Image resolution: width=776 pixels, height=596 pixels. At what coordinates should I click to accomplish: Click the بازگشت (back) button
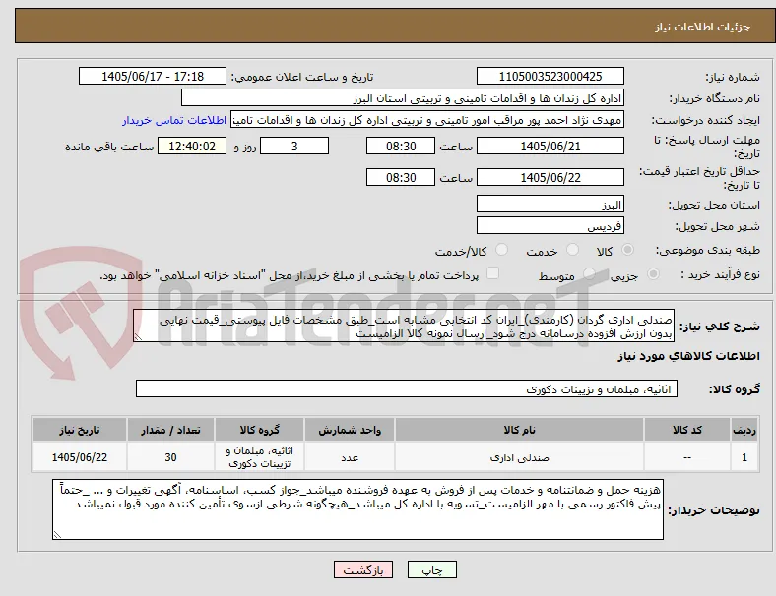point(363,569)
